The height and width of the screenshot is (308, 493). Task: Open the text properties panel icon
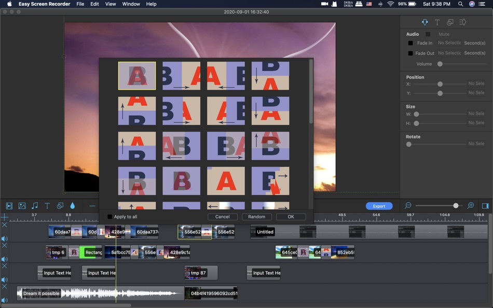point(439,22)
